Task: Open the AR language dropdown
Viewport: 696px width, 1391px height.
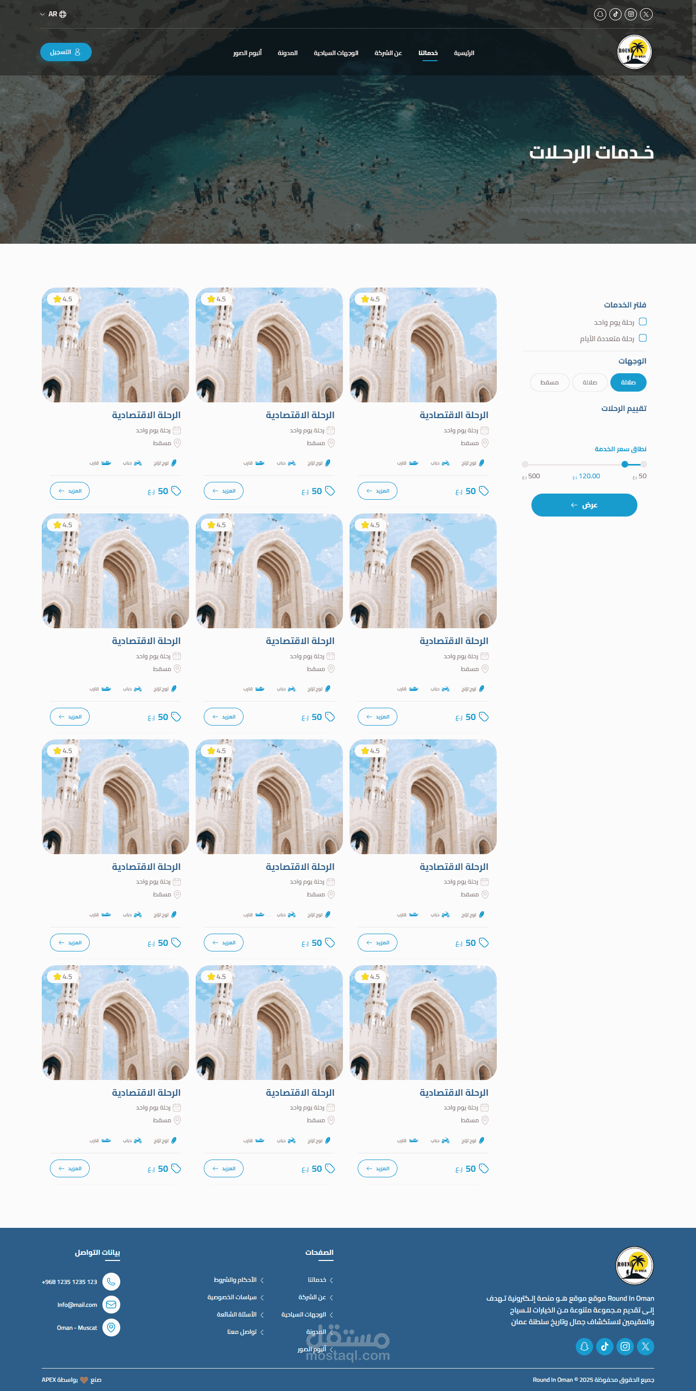Action: (x=53, y=14)
